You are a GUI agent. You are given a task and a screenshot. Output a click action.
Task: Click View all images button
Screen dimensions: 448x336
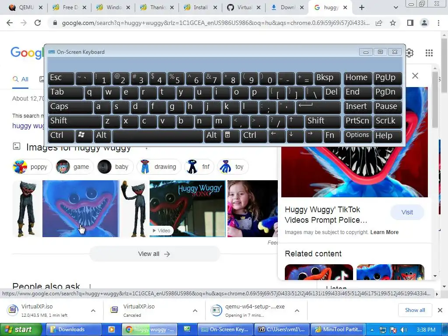point(154,254)
